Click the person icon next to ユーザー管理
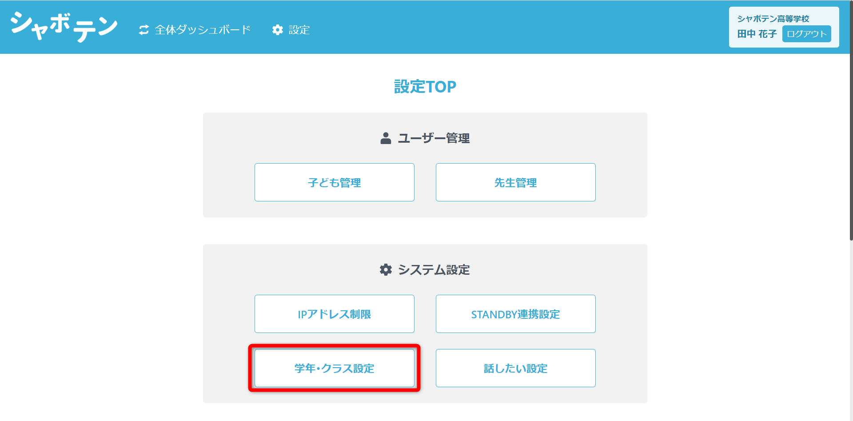 pyautogui.click(x=386, y=138)
